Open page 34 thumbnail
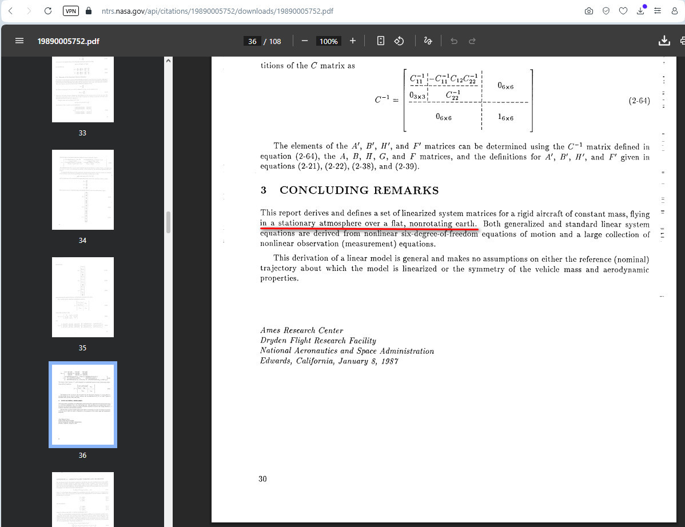Screen dimensions: 685x527 (82, 190)
